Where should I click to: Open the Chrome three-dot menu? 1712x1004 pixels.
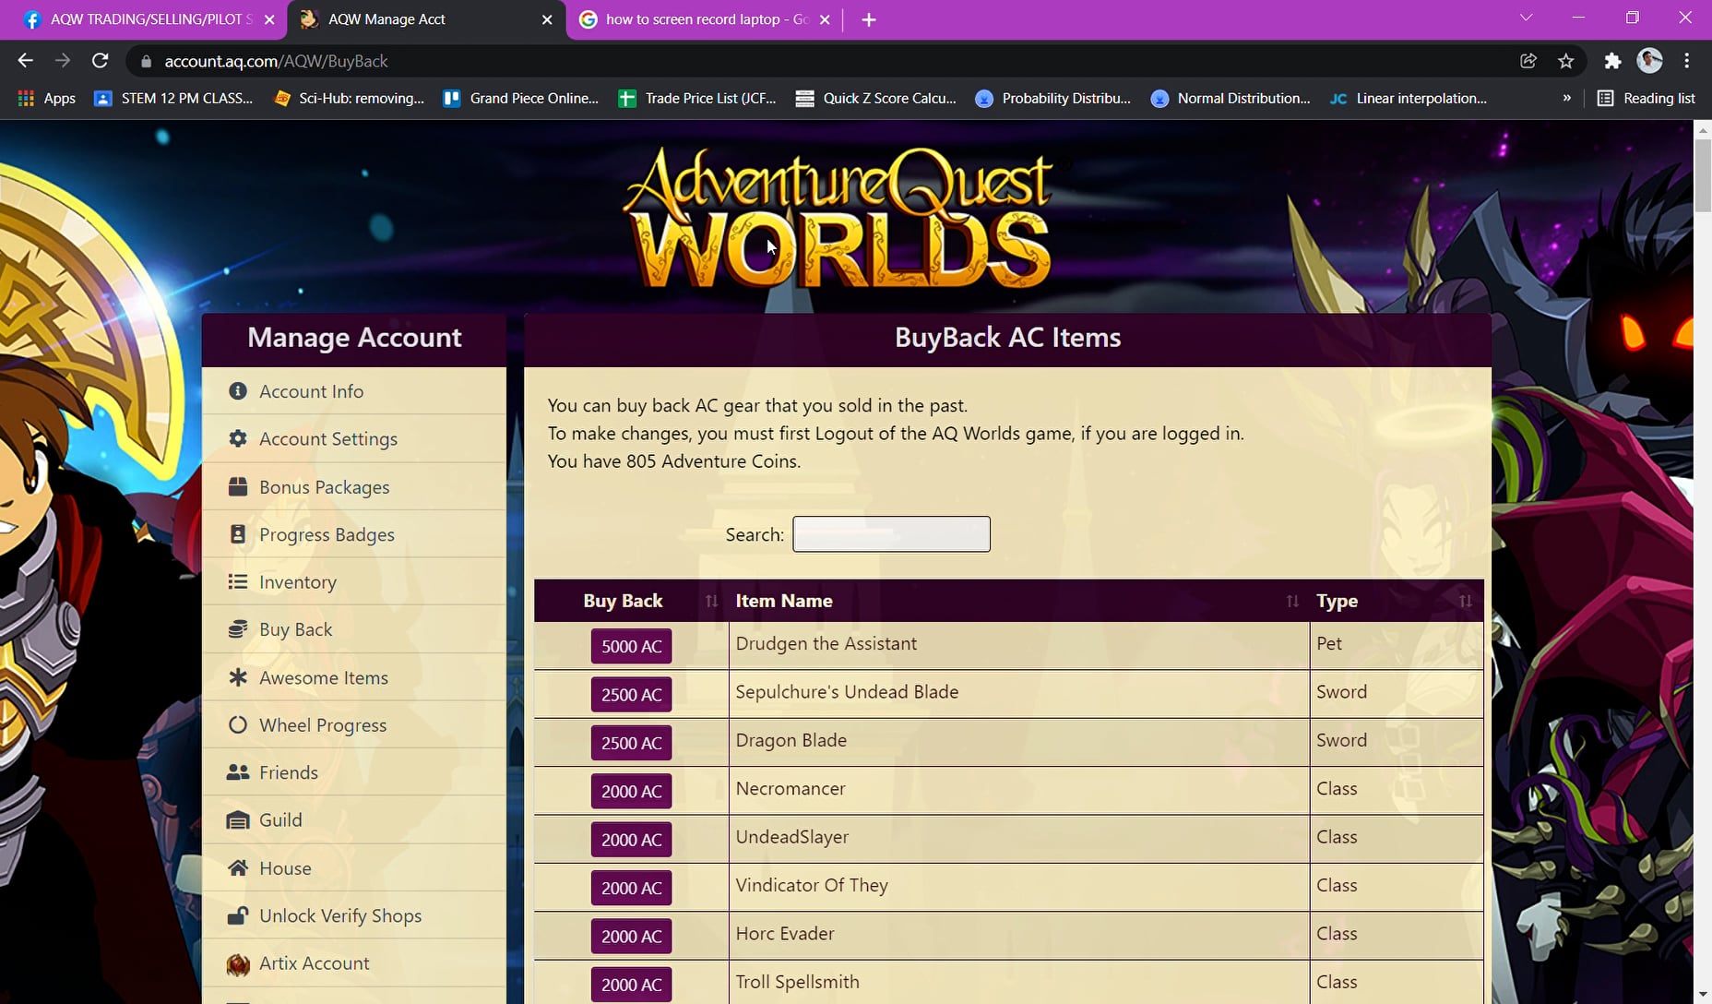pyautogui.click(x=1687, y=61)
